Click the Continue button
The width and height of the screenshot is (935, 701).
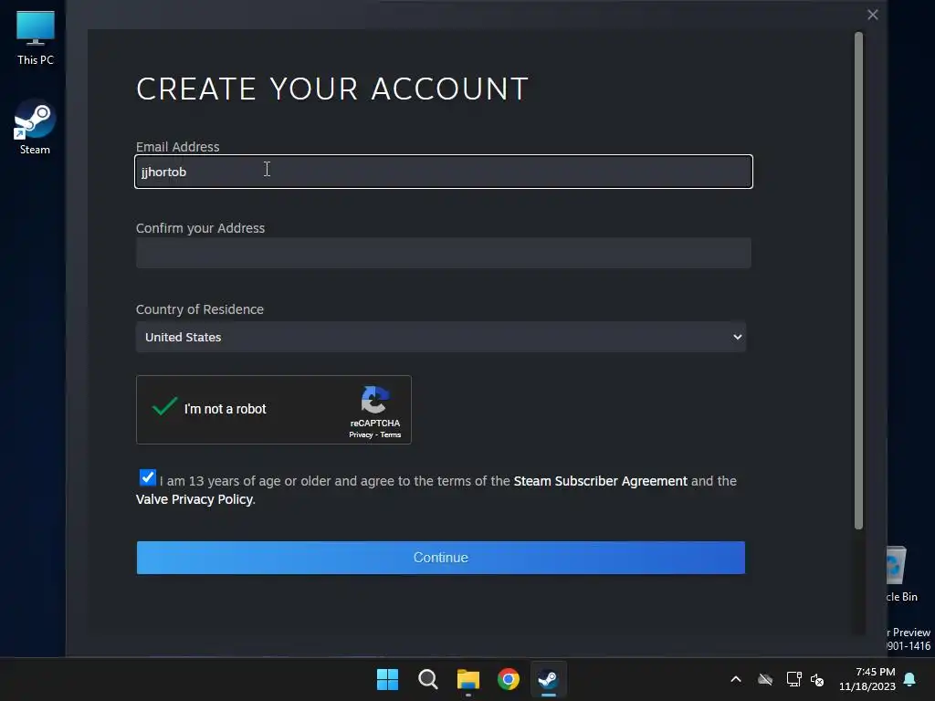(441, 558)
